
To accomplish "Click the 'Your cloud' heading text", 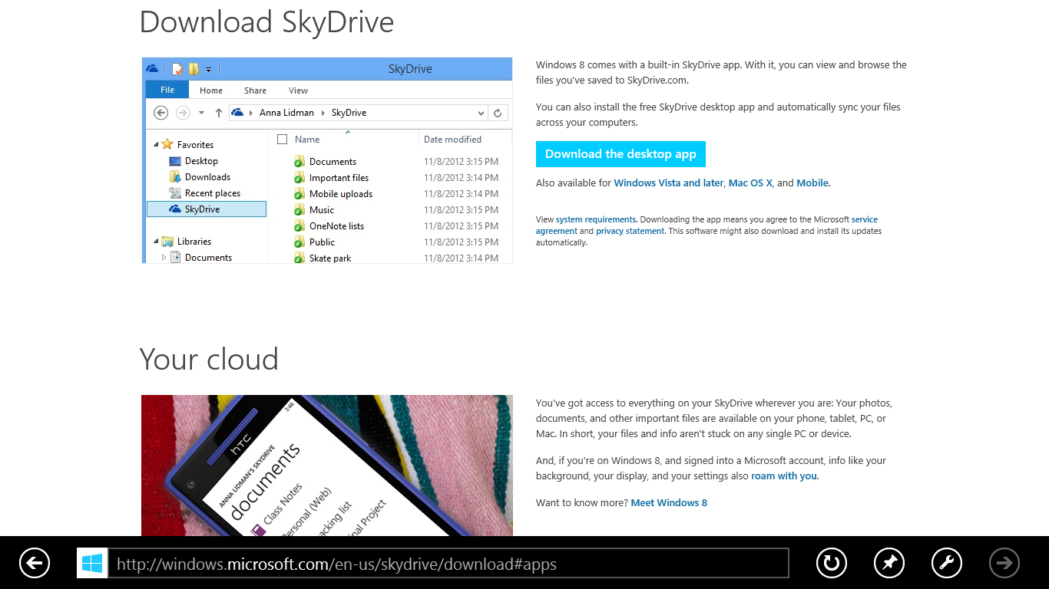I will tap(209, 359).
